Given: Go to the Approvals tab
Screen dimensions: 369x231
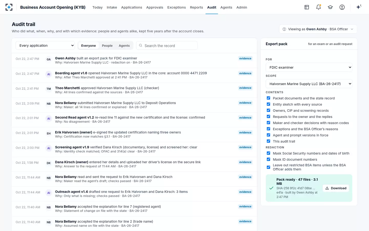Looking at the screenshot, I should pyautogui.click(x=155, y=7).
